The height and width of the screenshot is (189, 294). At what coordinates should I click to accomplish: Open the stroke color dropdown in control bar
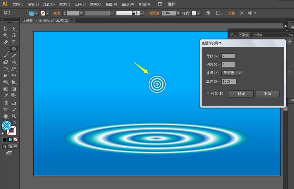coord(47,13)
